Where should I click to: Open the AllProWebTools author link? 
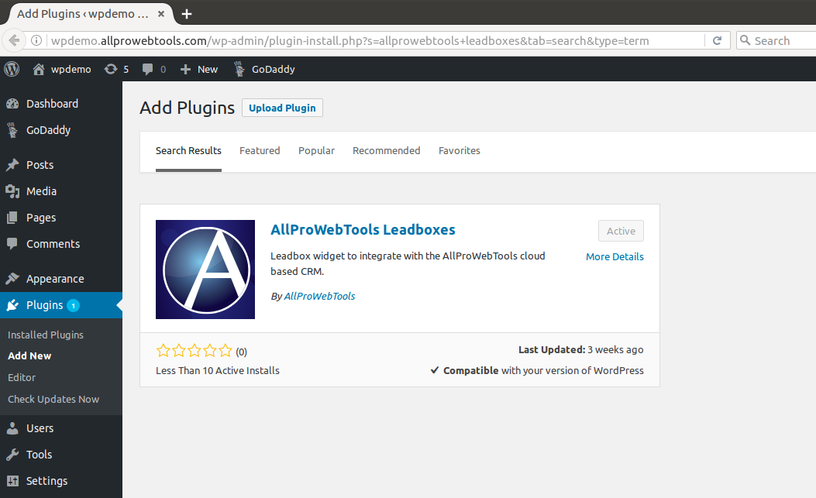pos(319,296)
